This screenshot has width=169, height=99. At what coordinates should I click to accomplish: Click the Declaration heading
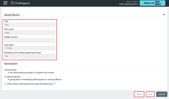click(11, 64)
